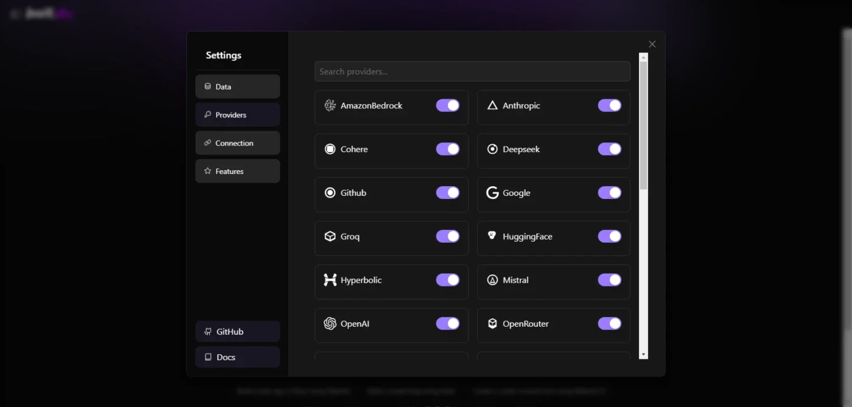The height and width of the screenshot is (407, 852).
Task: Click the Mistral provider name
Action: (515, 280)
